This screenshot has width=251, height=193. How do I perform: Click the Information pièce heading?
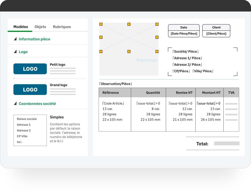point(34,39)
